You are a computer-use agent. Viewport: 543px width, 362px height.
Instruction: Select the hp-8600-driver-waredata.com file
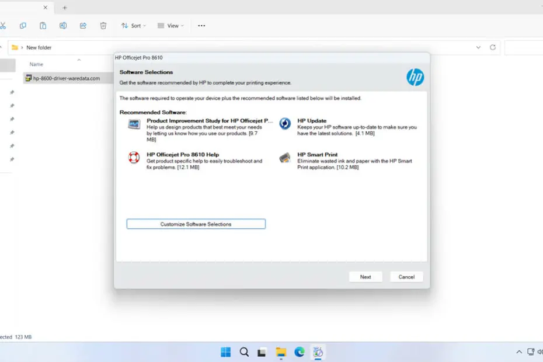click(66, 78)
